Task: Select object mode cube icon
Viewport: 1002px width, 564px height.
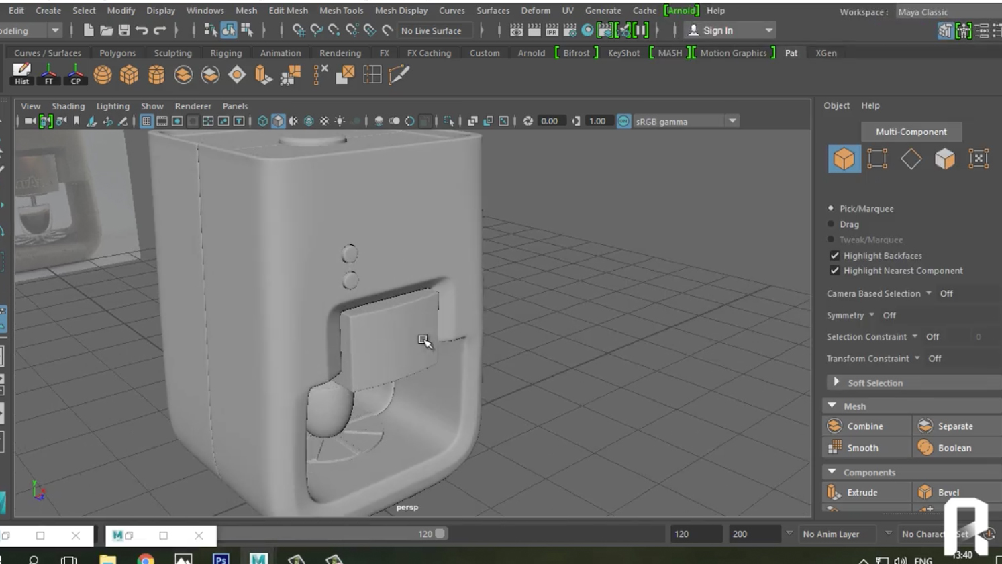Action: coord(844,158)
